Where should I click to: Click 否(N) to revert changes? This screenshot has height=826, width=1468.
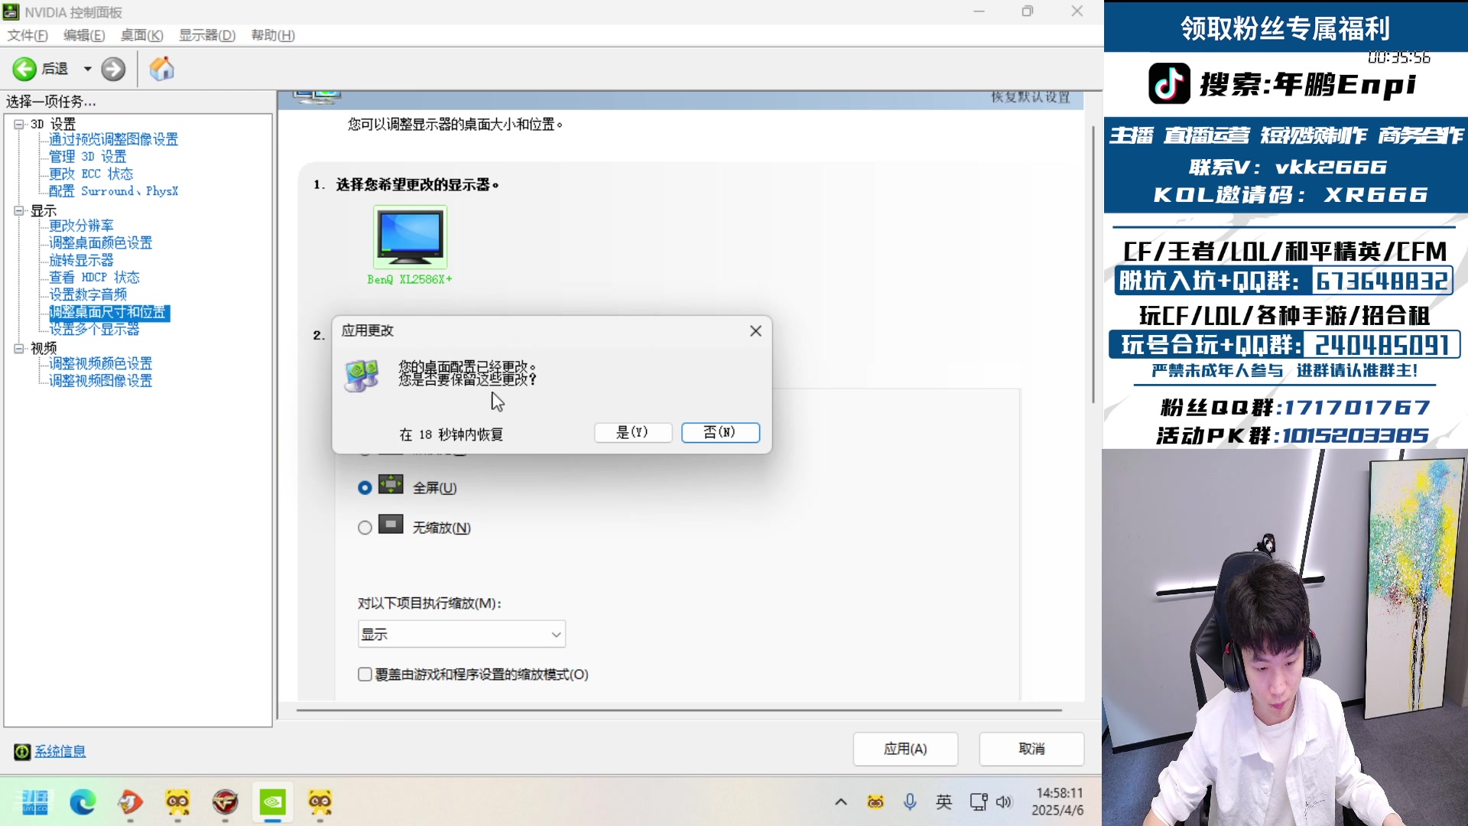click(720, 433)
